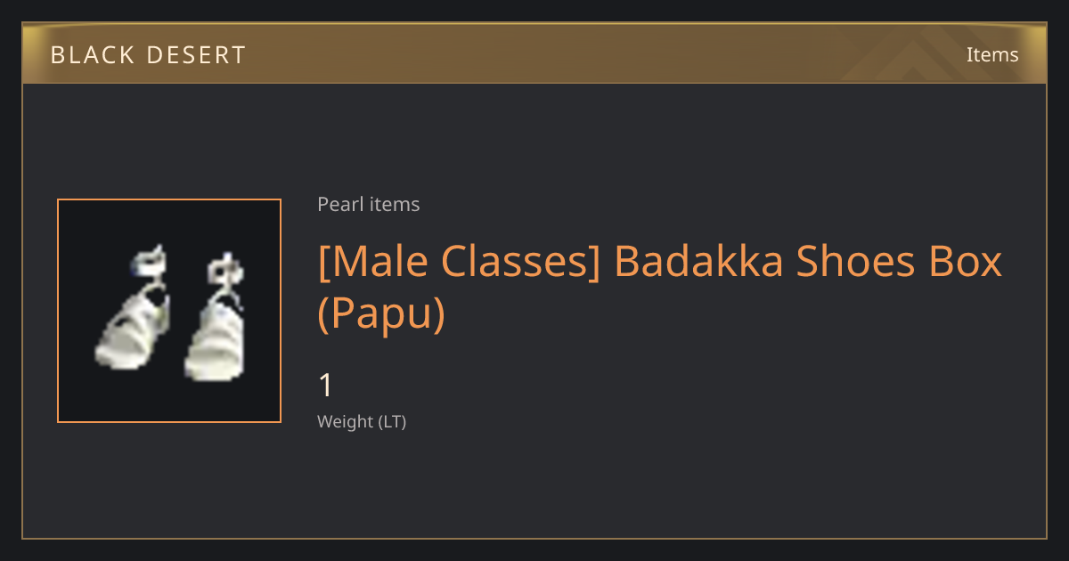Click (Papu) at the title's end
The height and width of the screenshot is (561, 1069).
coord(381,313)
